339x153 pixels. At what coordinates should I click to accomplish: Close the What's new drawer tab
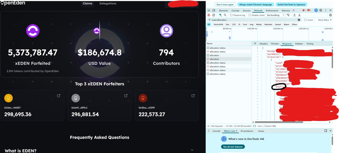(x=237, y=131)
